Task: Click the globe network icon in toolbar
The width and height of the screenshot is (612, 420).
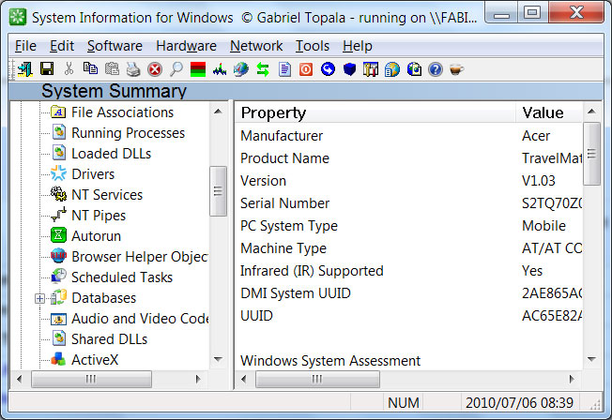Action: pyautogui.click(x=241, y=69)
